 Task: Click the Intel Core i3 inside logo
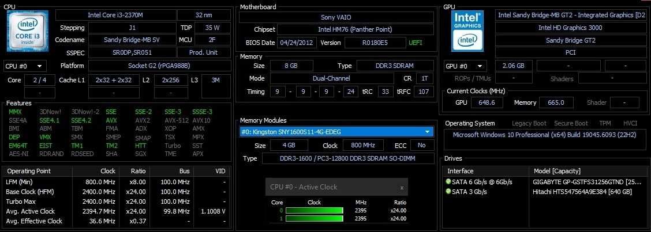tap(28, 31)
